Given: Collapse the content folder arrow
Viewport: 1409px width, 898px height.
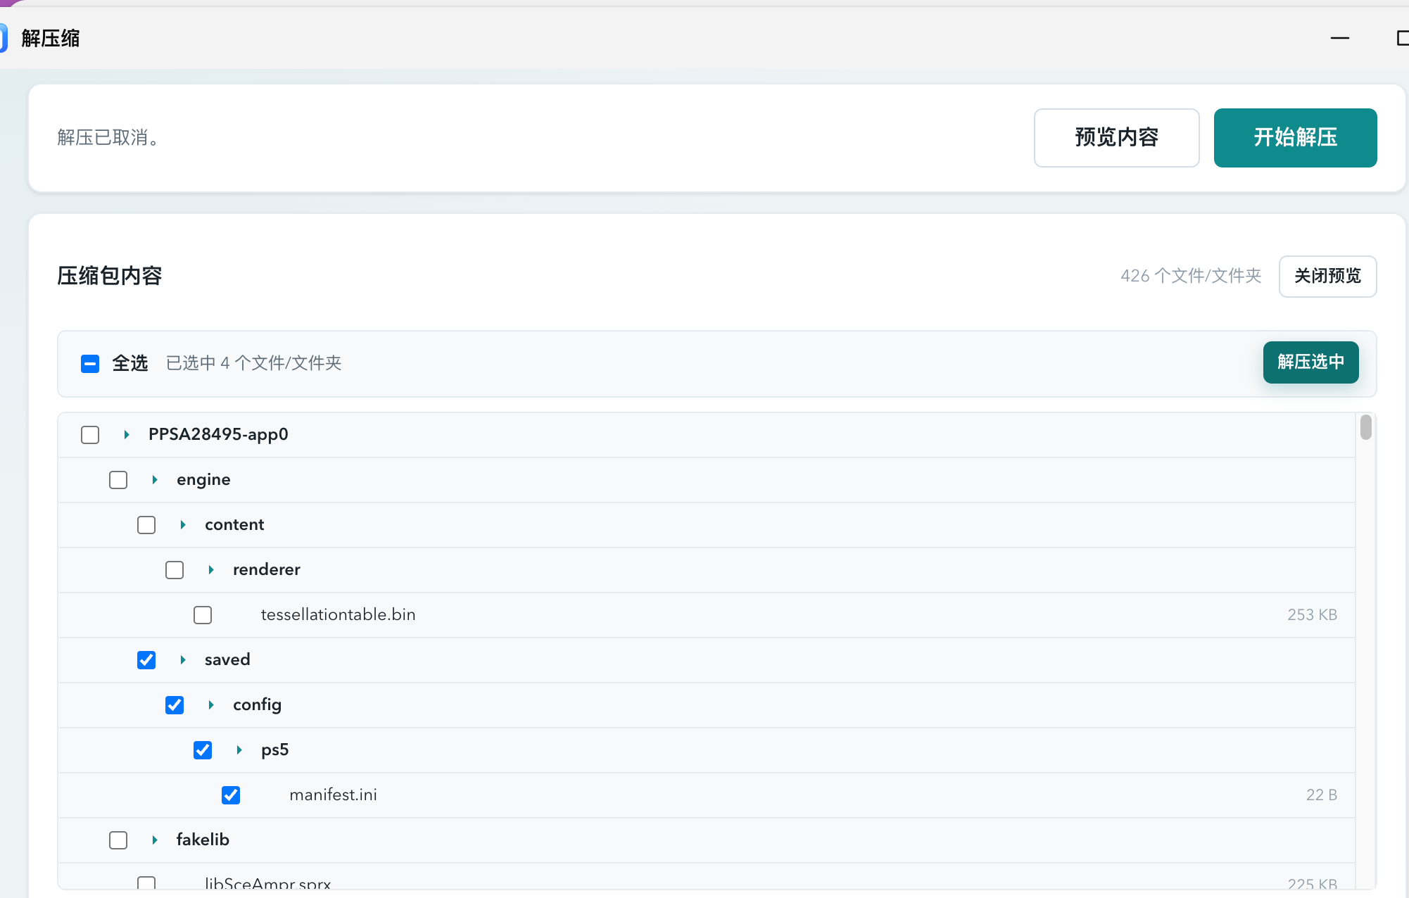Looking at the screenshot, I should tap(183, 525).
